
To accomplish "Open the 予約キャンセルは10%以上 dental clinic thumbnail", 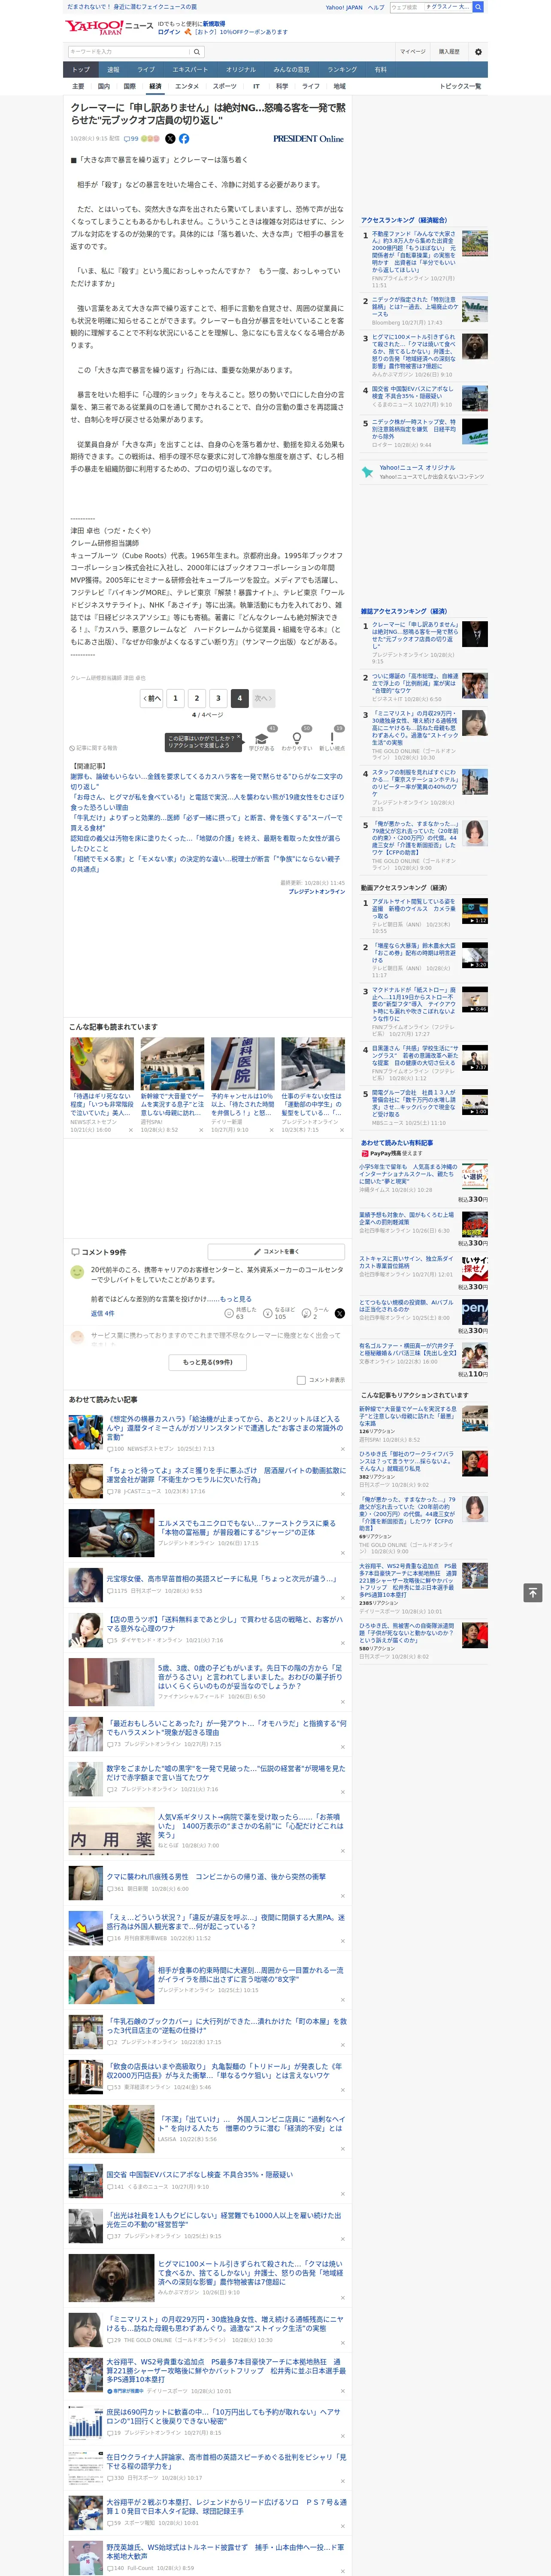I will pyautogui.click(x=242, y=1064).
